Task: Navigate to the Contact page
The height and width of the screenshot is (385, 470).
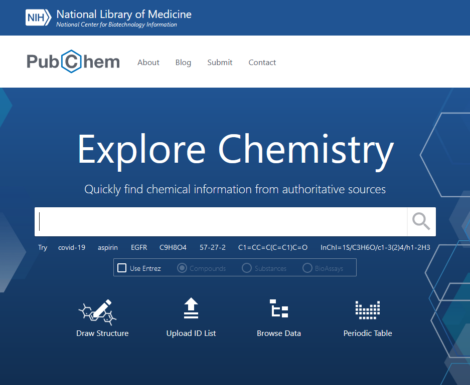Action: point(262,63)
